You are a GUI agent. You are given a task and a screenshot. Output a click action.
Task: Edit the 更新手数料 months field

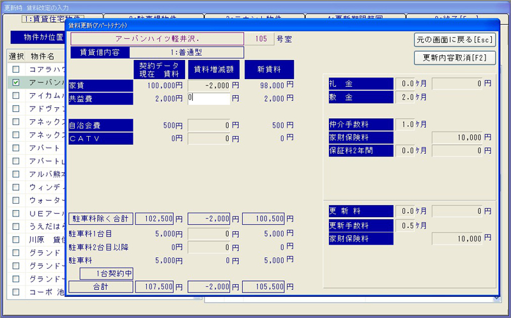pyautogui.click(x=405, y=225)
